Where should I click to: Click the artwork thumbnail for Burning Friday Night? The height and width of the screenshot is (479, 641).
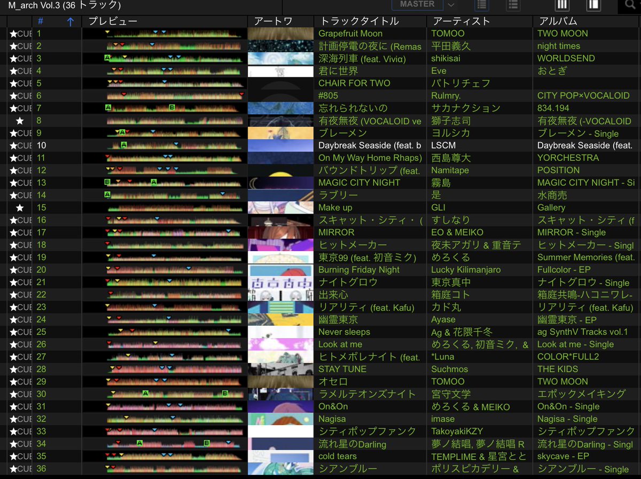pyautogui.click(x=280, y=270)
